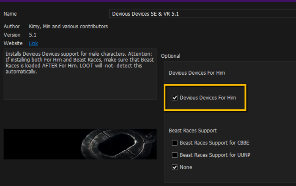Click the 'Author' label
Screen dimensions: 296x186
click(x=12, y=26)
